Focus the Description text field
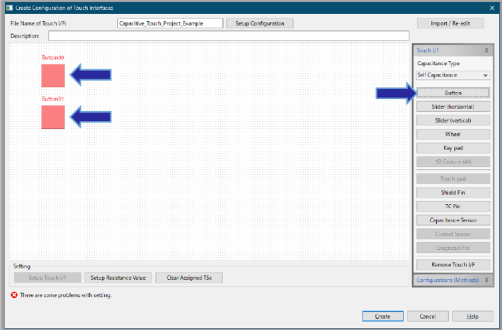502x330 pixels. tap(229, 36)
